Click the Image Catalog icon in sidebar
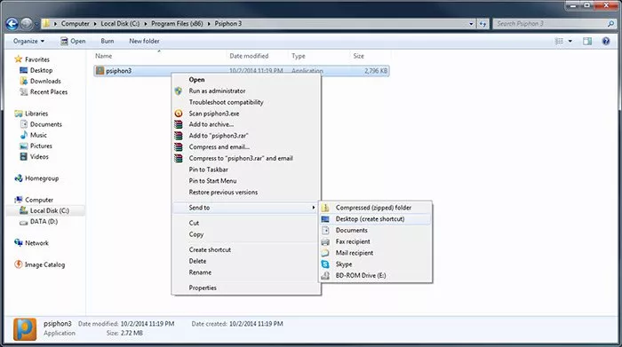 pyautogui.click(x=19, y=264)
